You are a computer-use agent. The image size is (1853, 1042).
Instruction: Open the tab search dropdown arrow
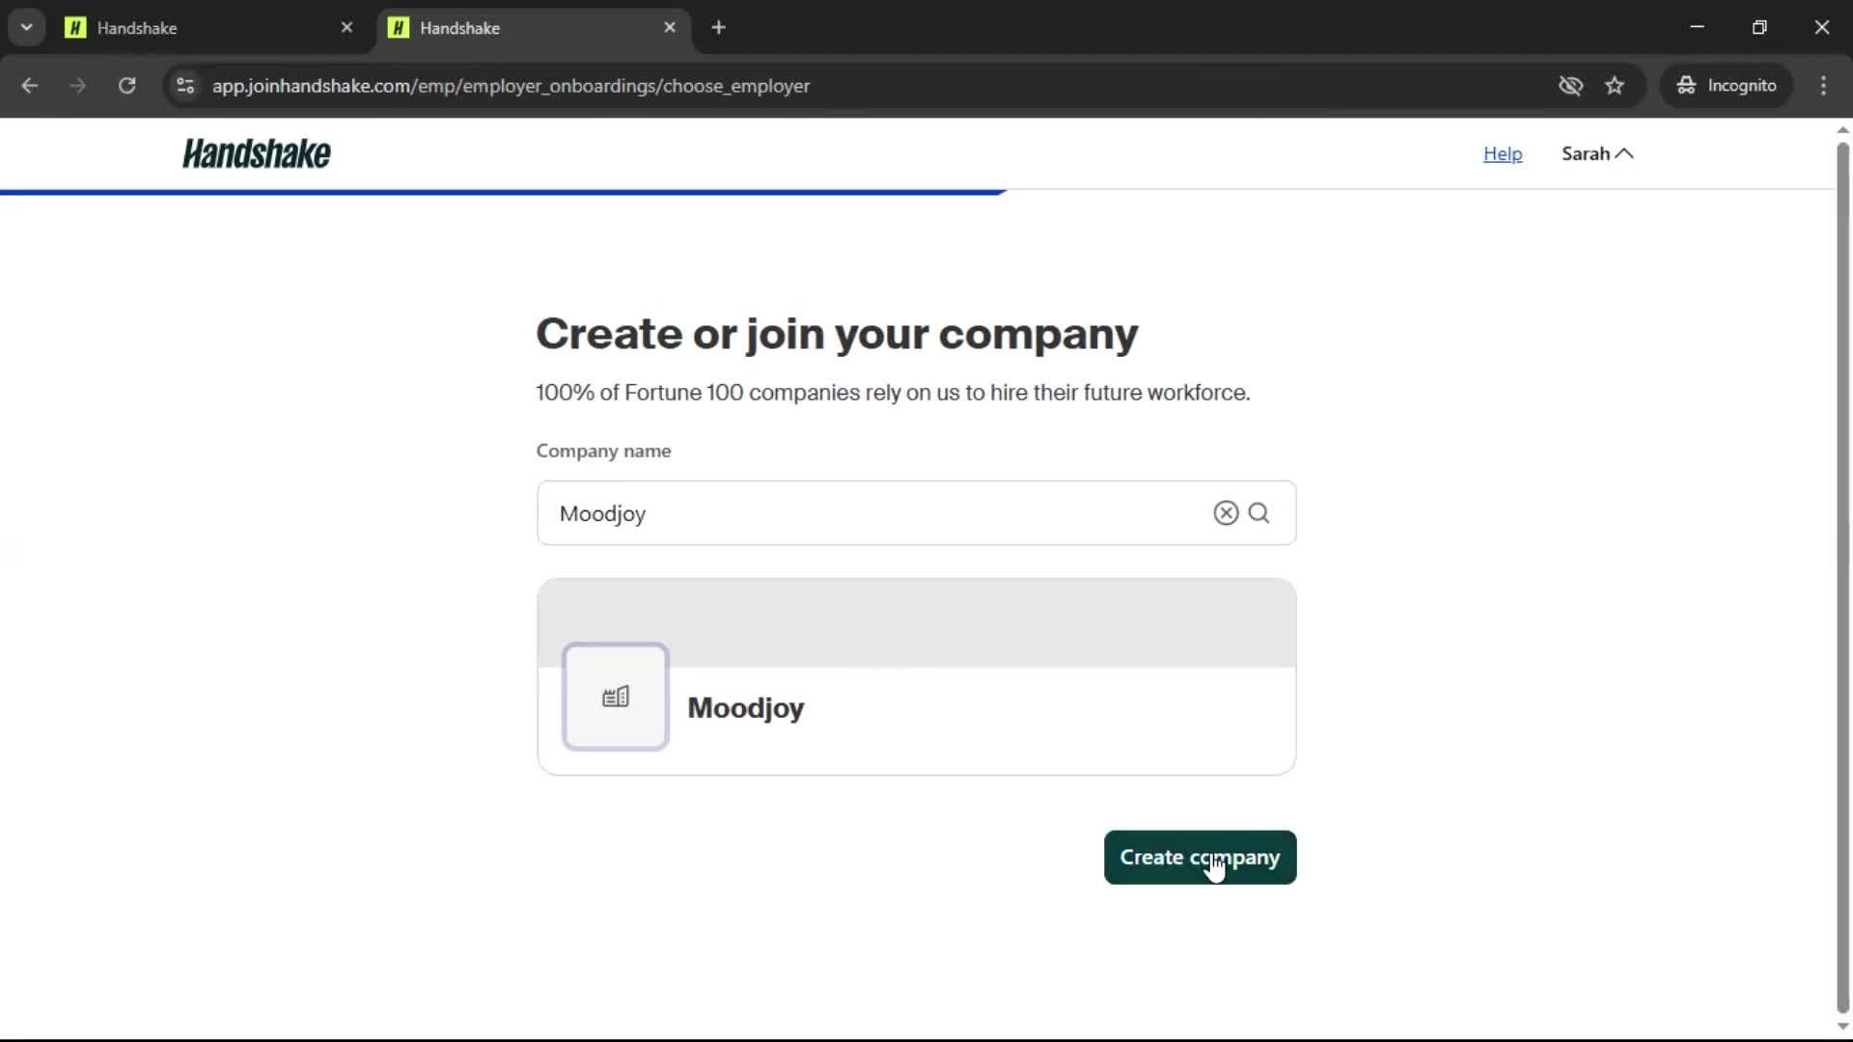(27, 28)
